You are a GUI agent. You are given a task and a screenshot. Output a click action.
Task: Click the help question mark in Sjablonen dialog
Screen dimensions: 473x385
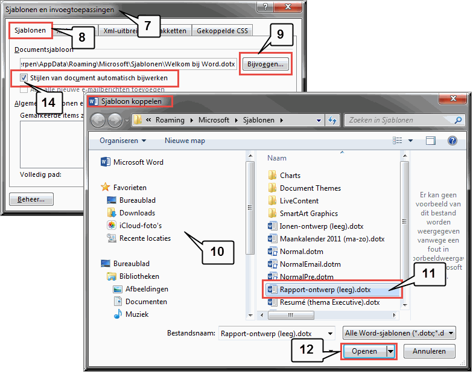(x=265, y=6)
